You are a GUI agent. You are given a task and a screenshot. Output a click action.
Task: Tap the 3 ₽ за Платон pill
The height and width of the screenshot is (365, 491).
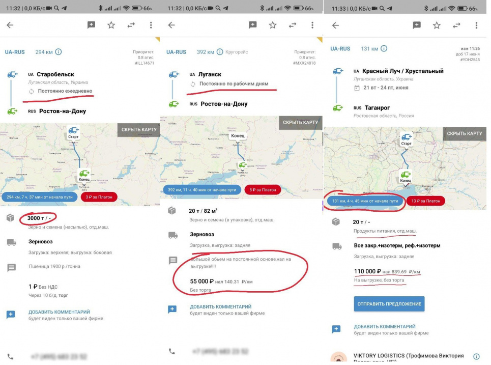[101, 197]
